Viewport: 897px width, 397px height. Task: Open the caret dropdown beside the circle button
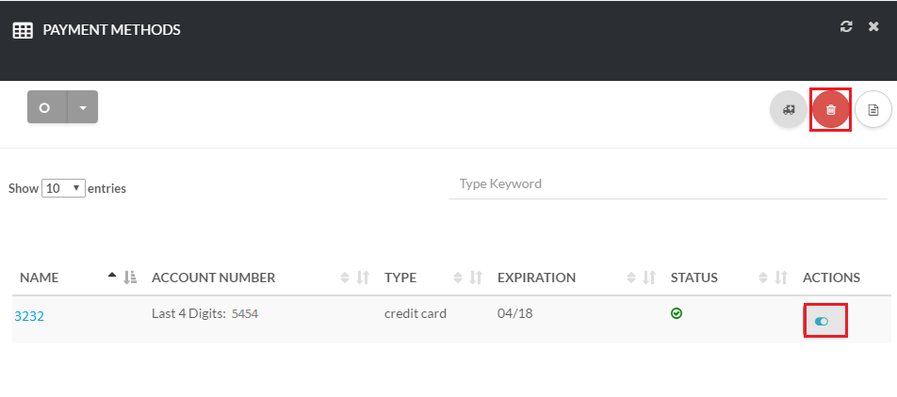[x=83, y=107]
